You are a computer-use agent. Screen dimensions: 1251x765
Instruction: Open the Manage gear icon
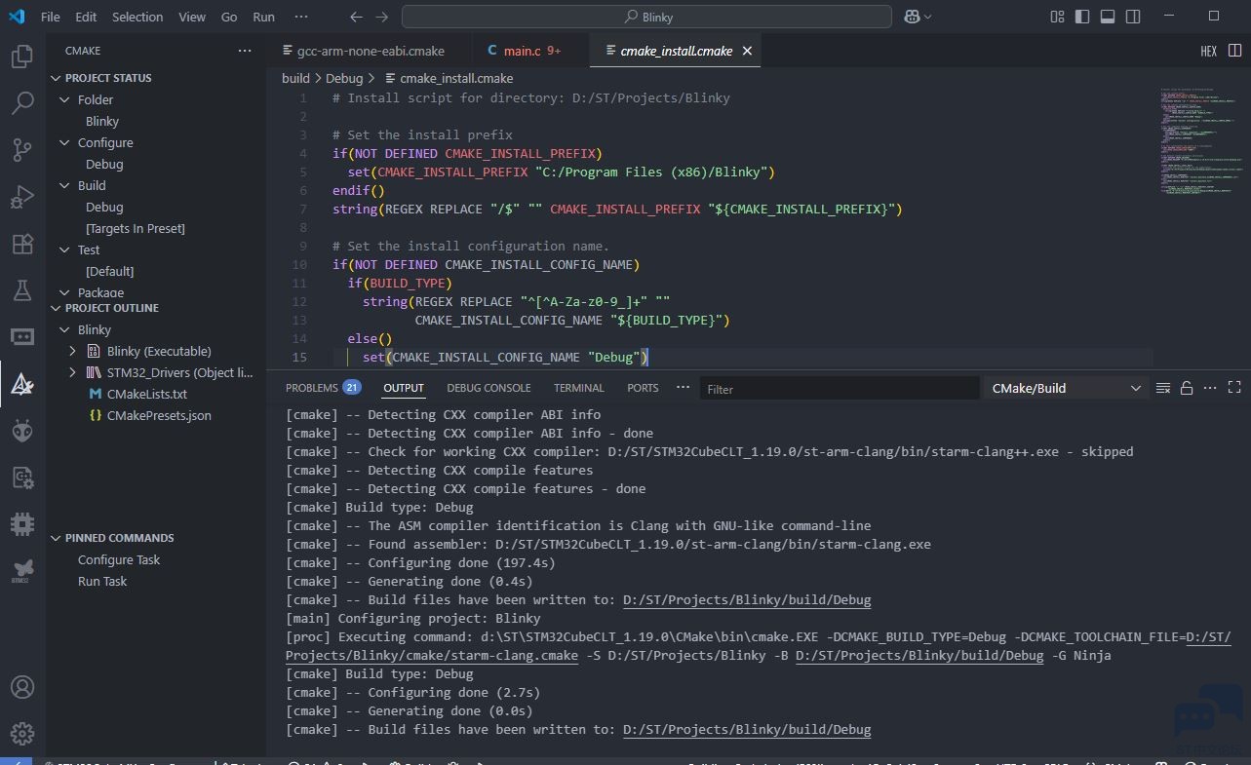point(22,733)
